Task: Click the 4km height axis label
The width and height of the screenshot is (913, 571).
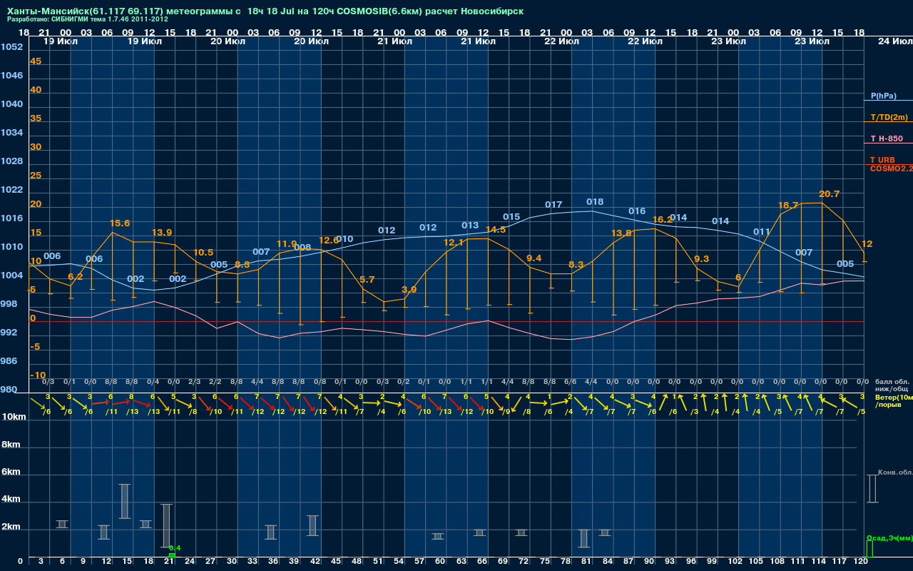Action: 11,500
